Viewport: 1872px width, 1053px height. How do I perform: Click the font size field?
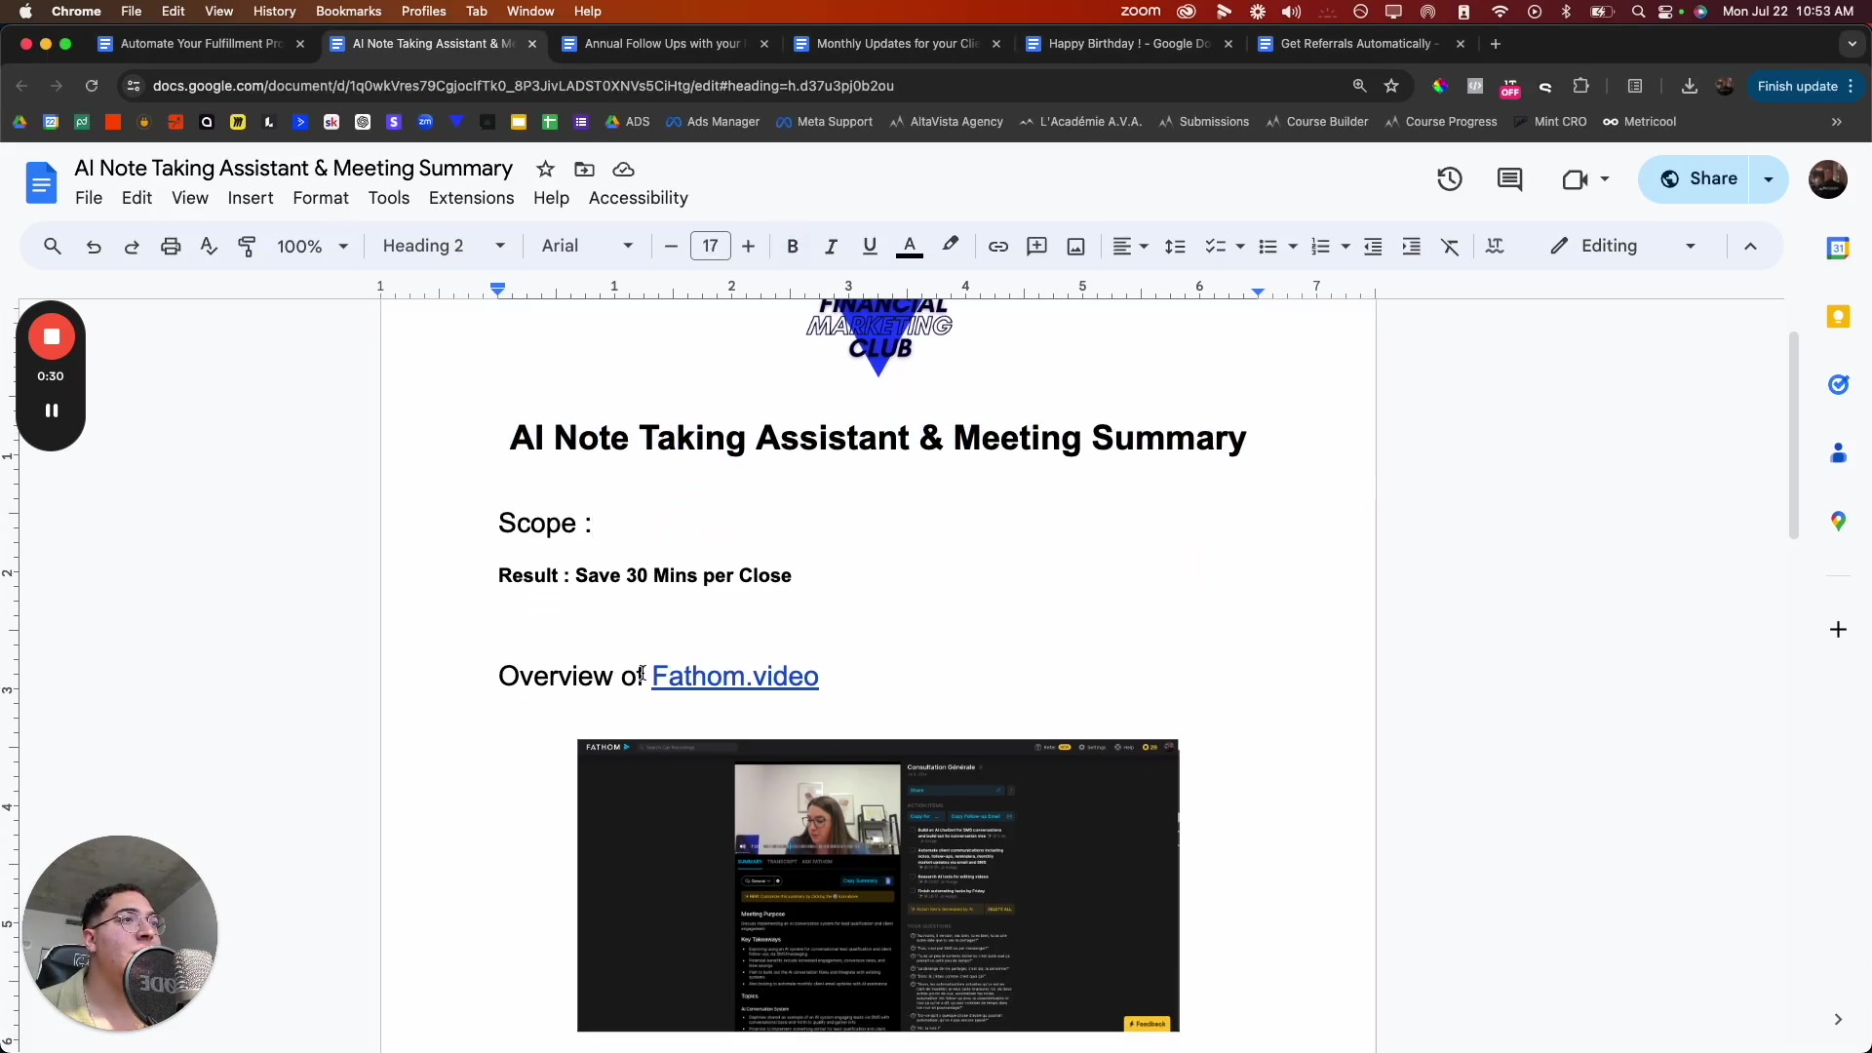coord(710,247)
